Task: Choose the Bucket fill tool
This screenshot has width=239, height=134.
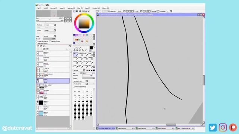Action: coord(75,62)
